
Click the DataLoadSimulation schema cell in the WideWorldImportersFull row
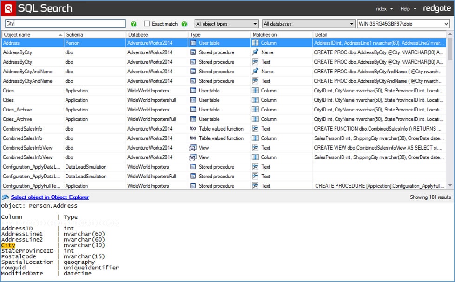point(95,177)
